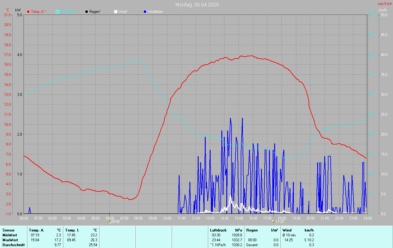Image resolution: width=393 pixels, height=248 pixels.
Task: Select the "MaxWert" row header
Action: click(10, 240)
